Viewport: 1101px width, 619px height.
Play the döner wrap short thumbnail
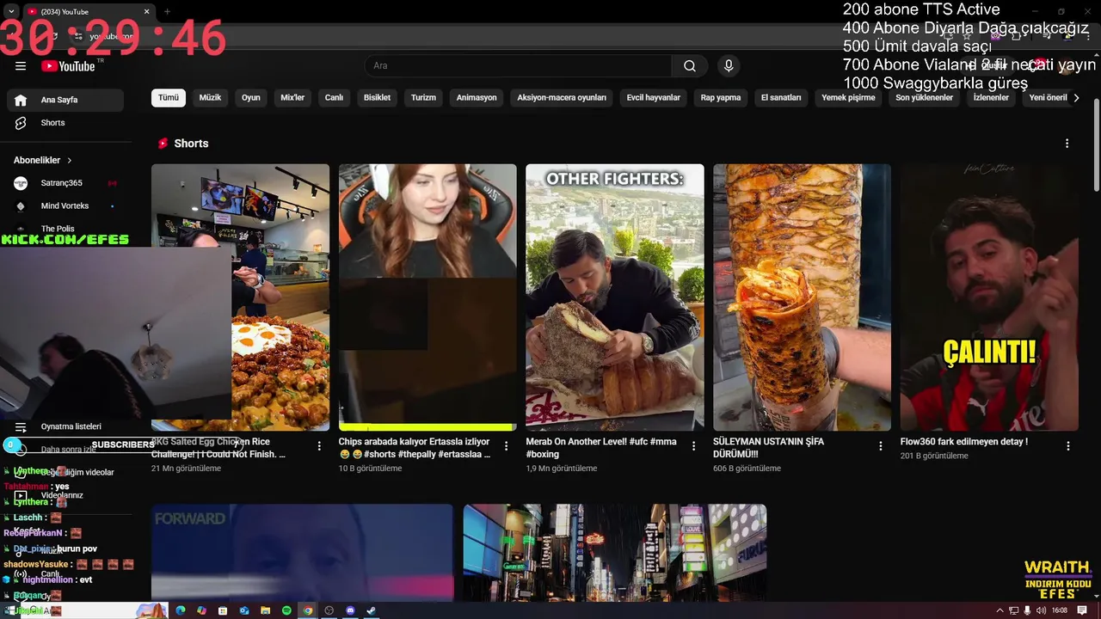(x=802, y=297)
